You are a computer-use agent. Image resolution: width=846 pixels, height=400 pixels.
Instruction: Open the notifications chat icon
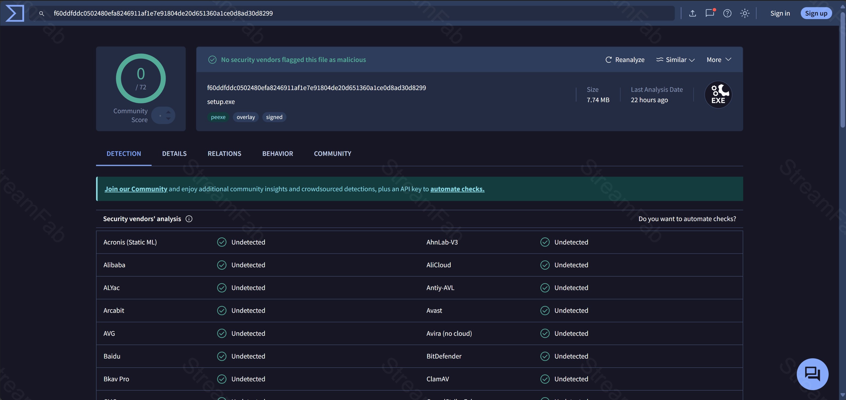(x=710, y=13)
